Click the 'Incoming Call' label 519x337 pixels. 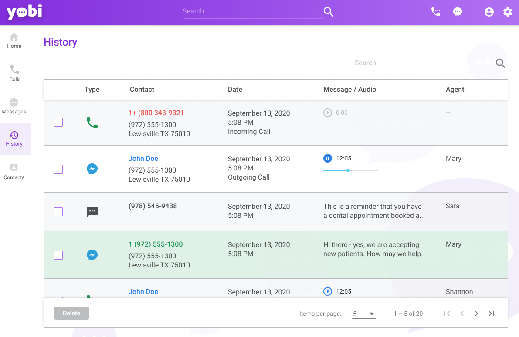249,132
